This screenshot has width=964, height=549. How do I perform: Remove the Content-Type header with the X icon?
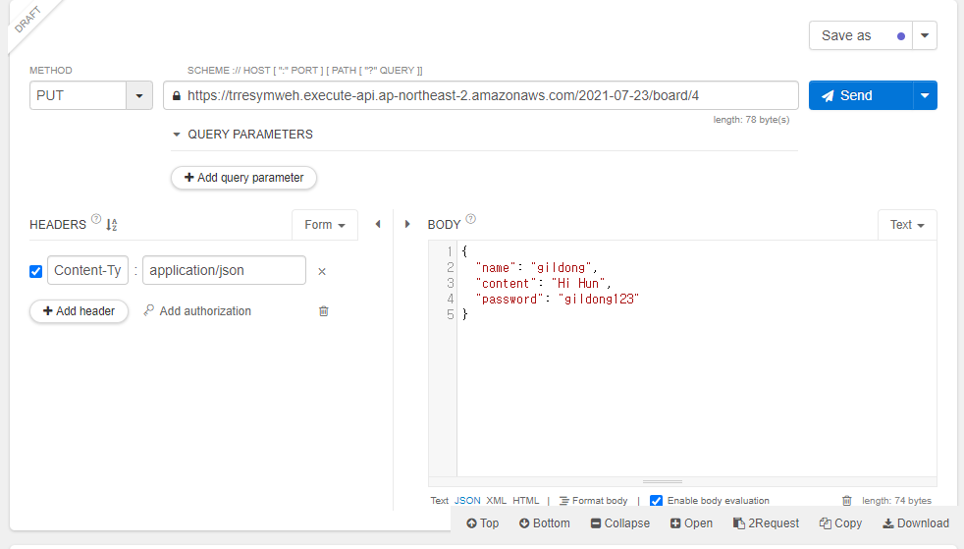coord(321,271)
